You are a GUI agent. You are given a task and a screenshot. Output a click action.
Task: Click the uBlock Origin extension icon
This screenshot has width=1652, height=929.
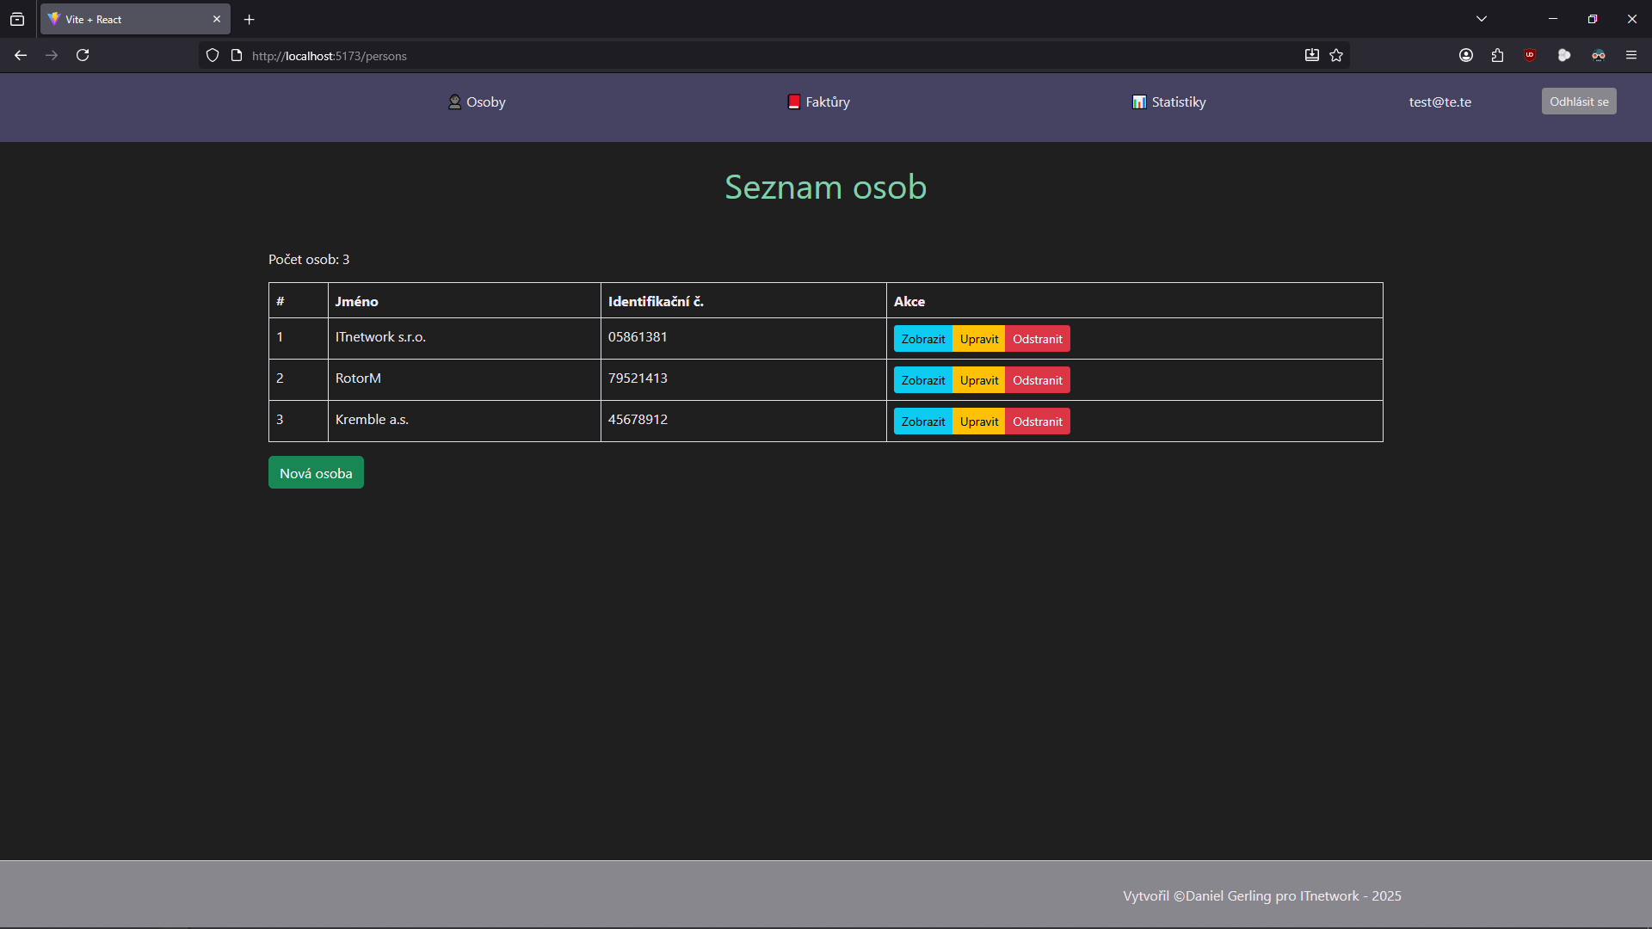tap(1530, 55)
